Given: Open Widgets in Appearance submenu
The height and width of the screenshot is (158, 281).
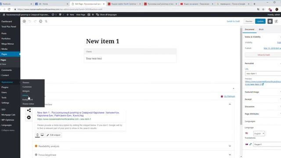Looking at the screenshot, I should (x=26, y=91).
